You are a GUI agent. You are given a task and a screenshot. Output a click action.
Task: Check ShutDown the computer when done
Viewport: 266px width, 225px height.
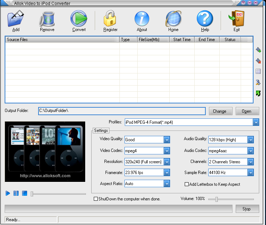[x=96, y=199]
